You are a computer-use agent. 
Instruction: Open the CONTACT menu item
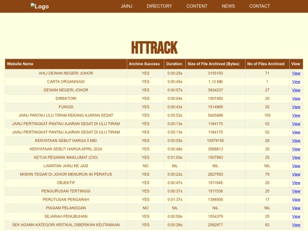coord(260,6)
